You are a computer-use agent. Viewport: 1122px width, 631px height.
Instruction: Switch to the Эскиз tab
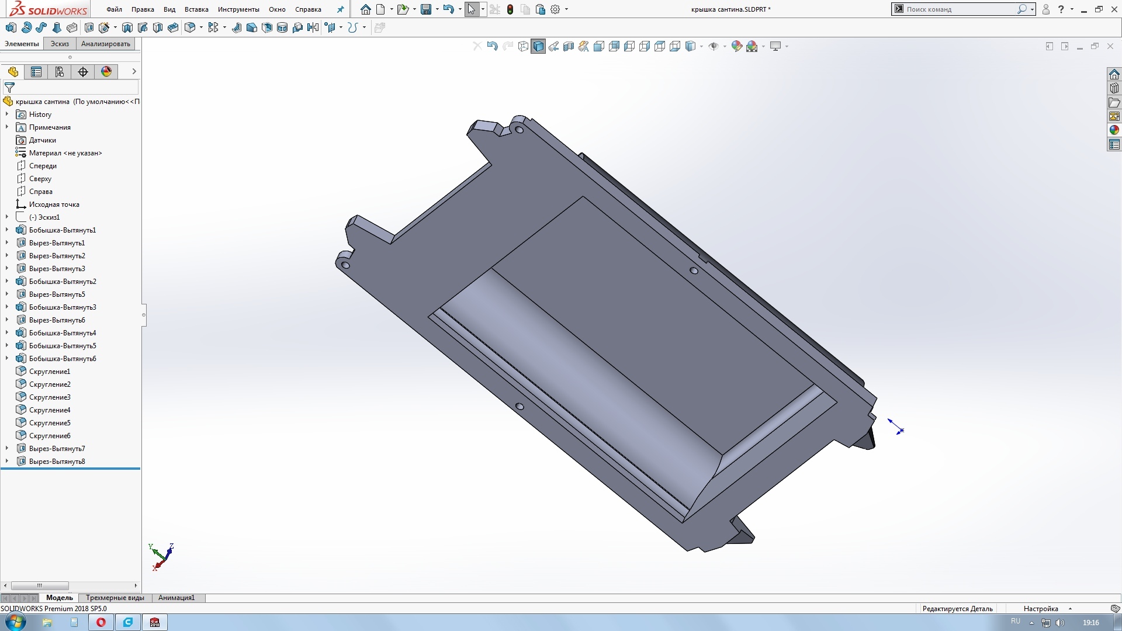coord(60,44)
